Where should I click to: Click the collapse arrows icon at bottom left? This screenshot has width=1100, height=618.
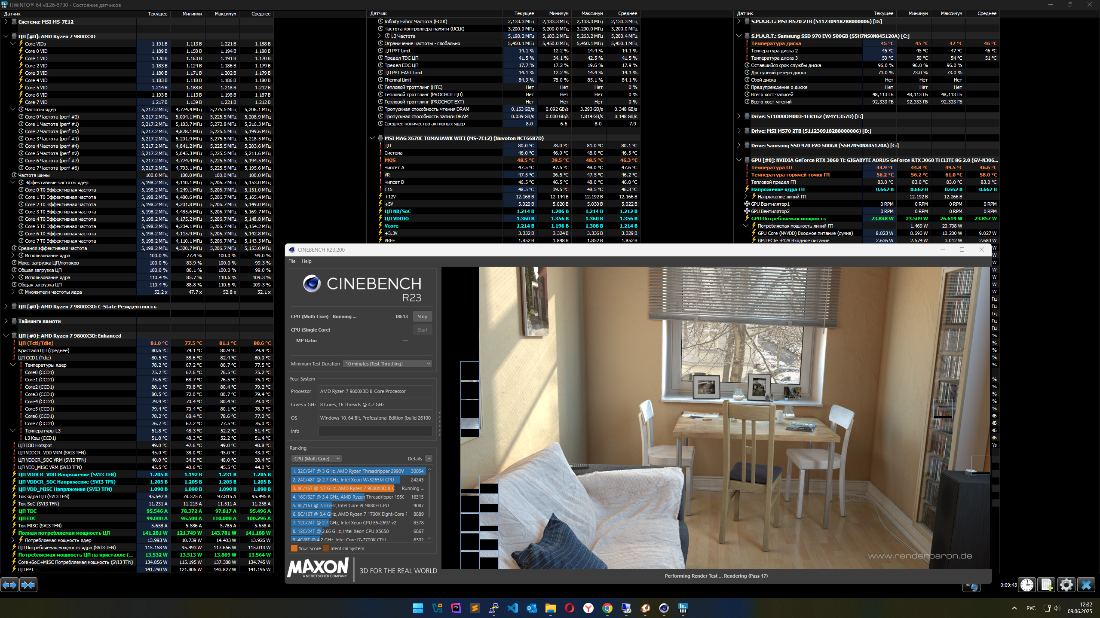(x=28, y=585)
